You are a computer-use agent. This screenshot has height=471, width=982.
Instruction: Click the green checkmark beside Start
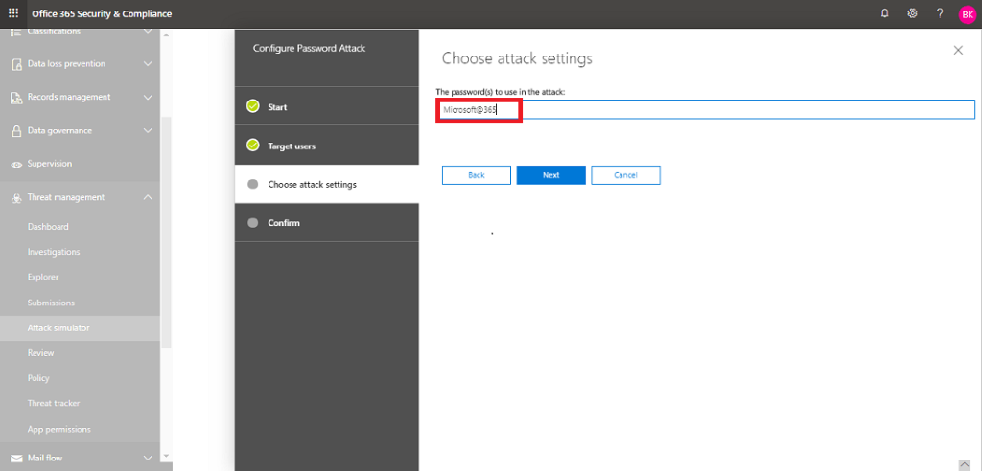point(253,106)
